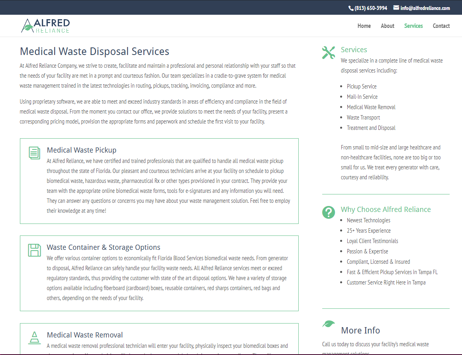Select the Mail-In Service list item
This screenshot has width=462, height=355.
point(362,97)
